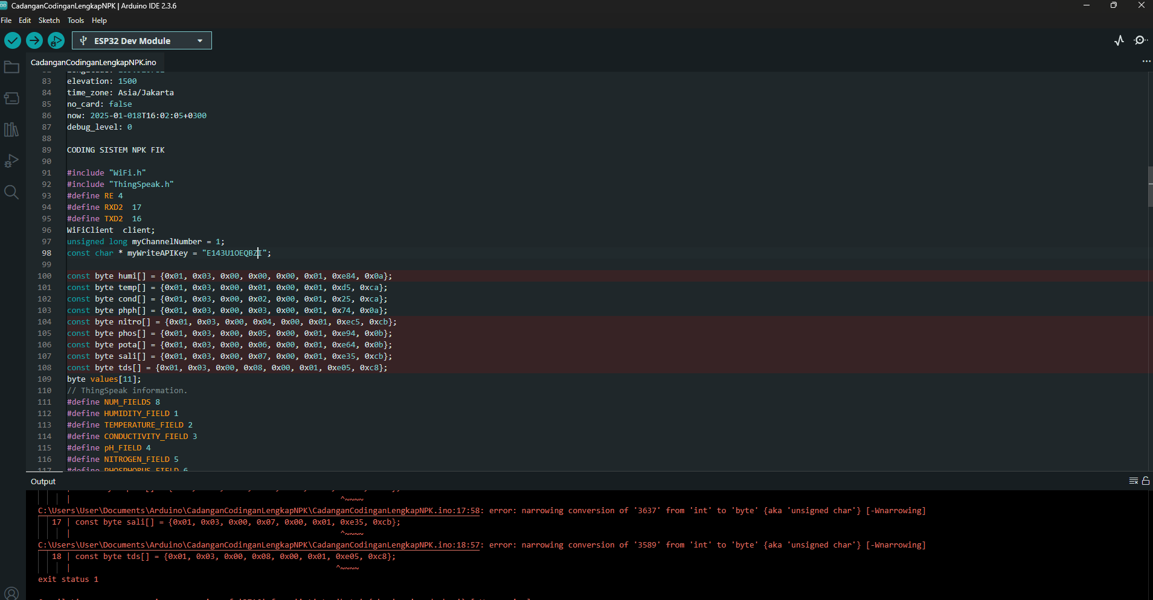This screenshot has width=1153, height=600.
Task: Open the Tools menu
Action: tap(75, 21)
